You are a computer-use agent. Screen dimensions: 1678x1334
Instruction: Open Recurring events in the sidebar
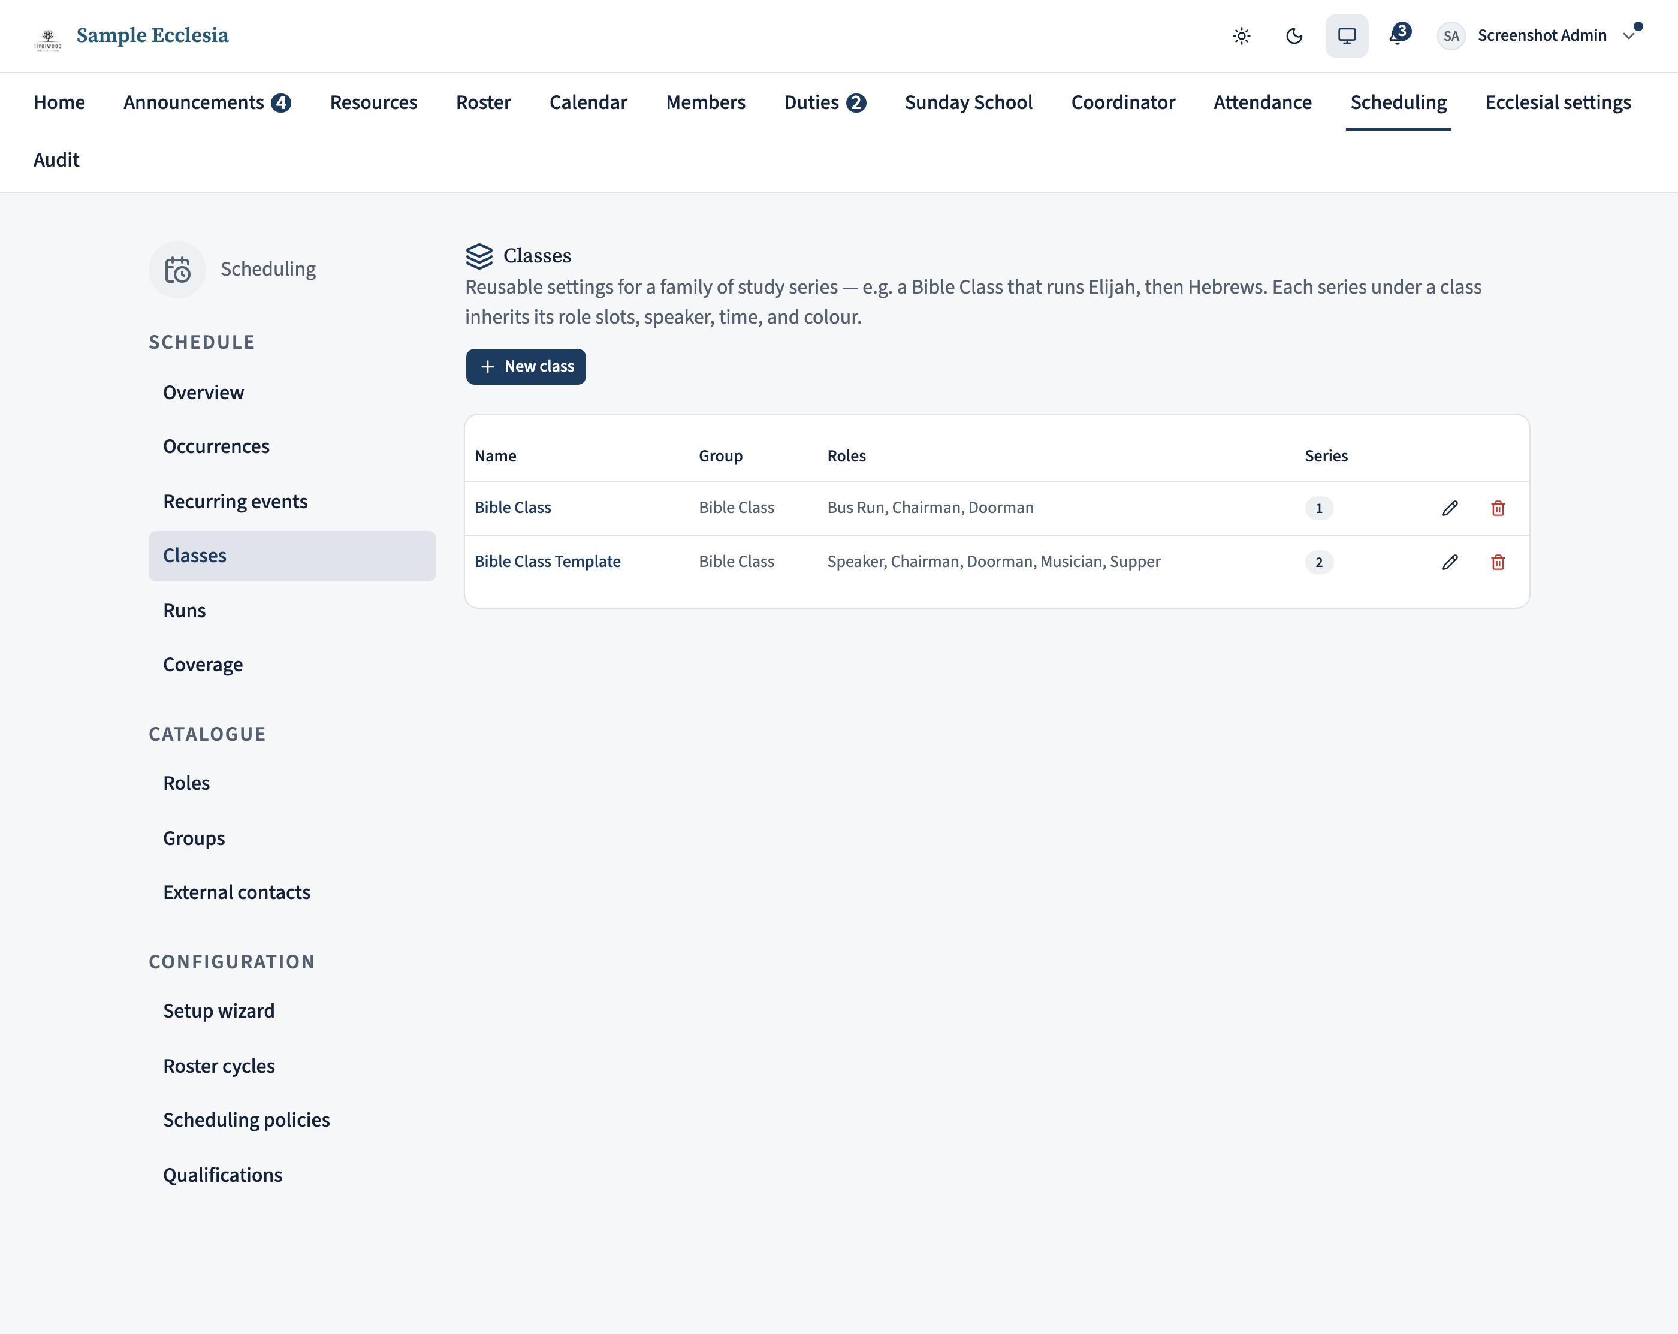(292, 502)
